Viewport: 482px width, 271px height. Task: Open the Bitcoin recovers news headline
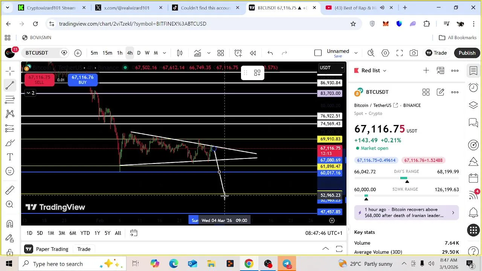pyautogui.click(x=407, y=213)
